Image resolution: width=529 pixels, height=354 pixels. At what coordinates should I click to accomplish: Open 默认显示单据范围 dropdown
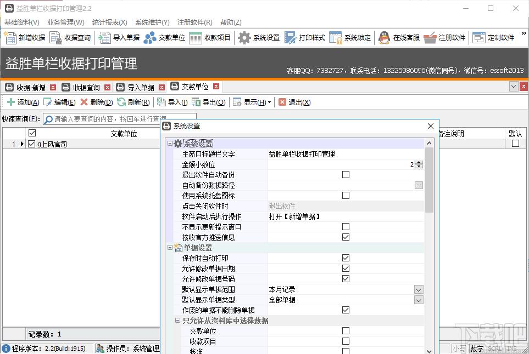tap(419, 290)
